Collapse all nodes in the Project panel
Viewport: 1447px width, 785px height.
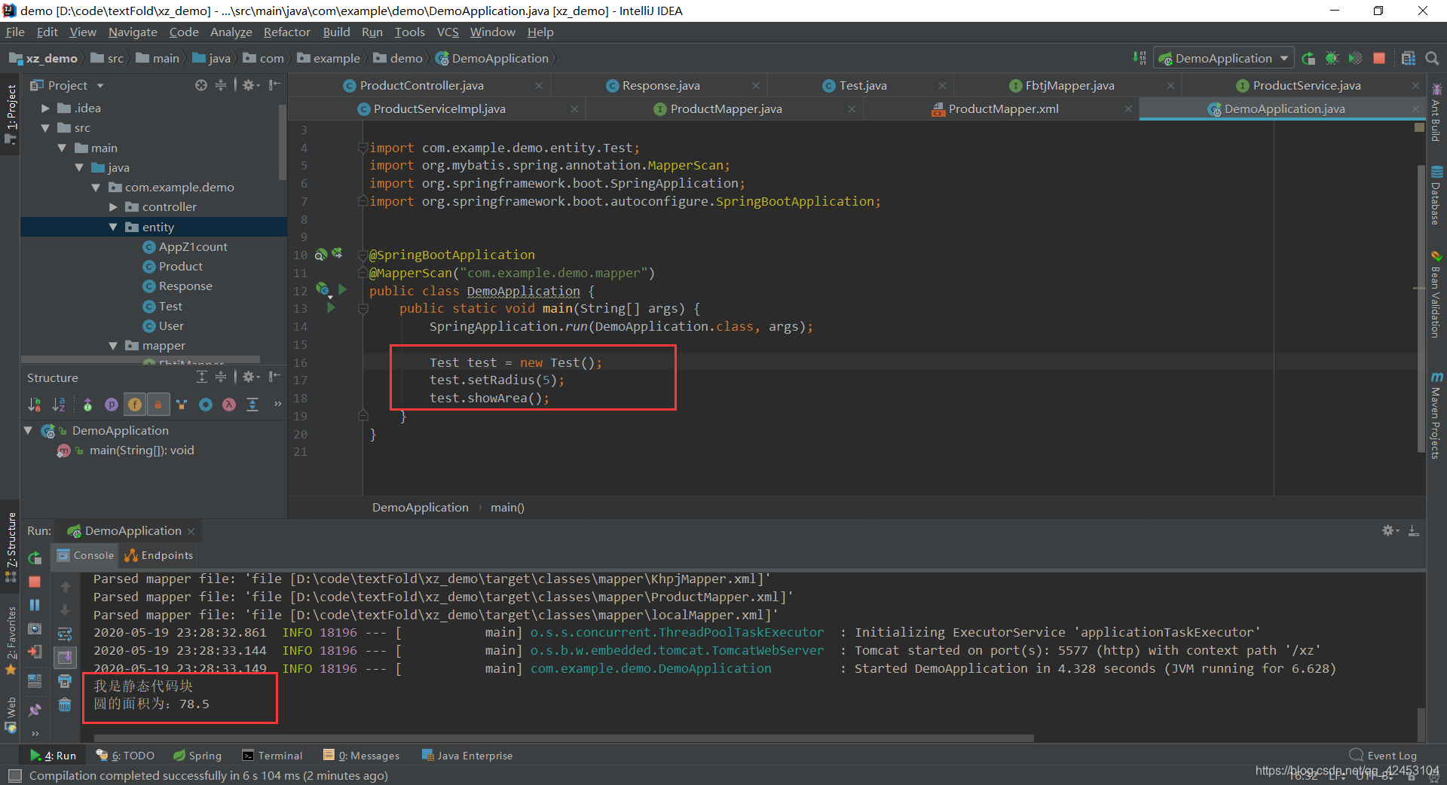(221, 85)
